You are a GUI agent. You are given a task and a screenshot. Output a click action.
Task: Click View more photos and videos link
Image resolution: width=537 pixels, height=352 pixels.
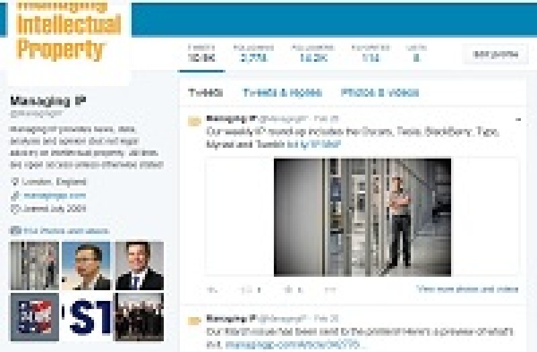[x=467, y=290]
